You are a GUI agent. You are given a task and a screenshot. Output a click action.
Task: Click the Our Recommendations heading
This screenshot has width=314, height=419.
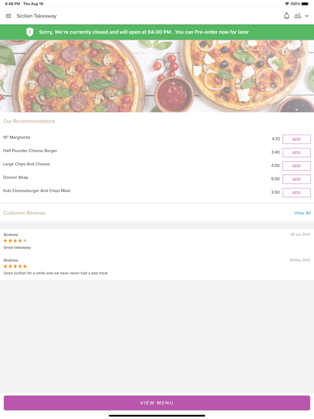tap(29, 121)
